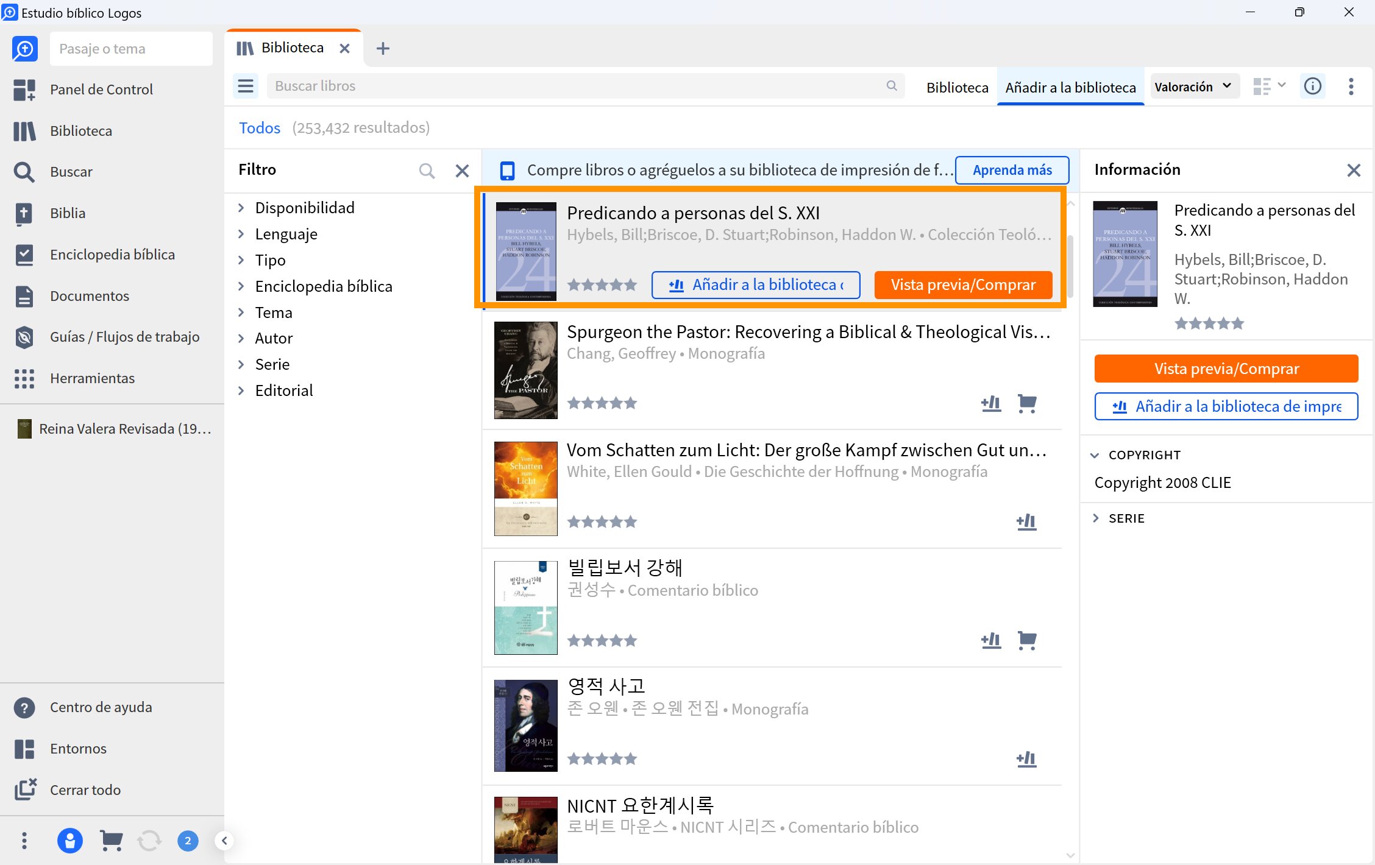The height and width of the screenshot is (865, 1375).
Task: Add 빌립보서 강해 to print library
Action: click(x=991, y=640)
